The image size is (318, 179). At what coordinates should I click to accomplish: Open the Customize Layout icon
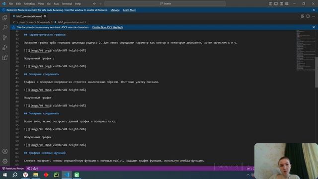click(287, 3)
